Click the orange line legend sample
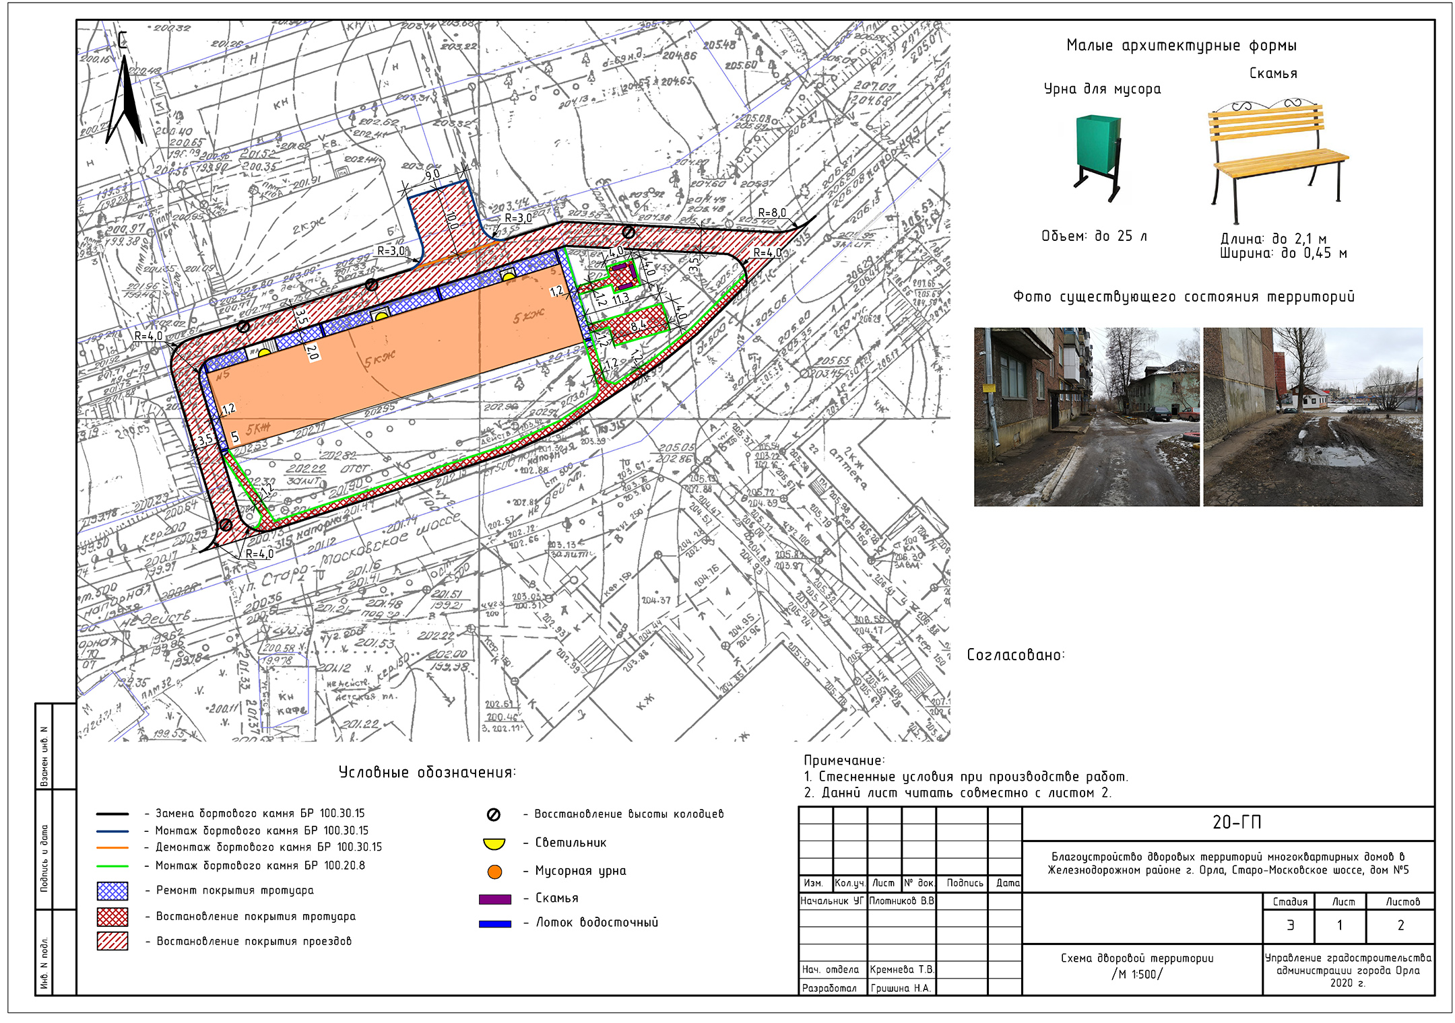Viewport: 1455px width, 1023px height. click(112, 848)
